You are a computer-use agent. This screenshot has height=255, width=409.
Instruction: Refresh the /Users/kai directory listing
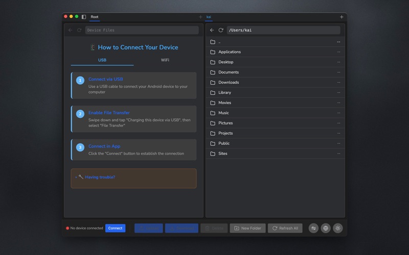click(x=221, y=30)
